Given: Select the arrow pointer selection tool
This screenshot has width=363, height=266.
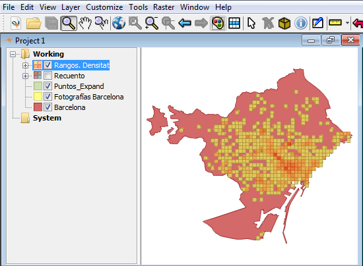Looking at the screenshot, I should point(251,23).
